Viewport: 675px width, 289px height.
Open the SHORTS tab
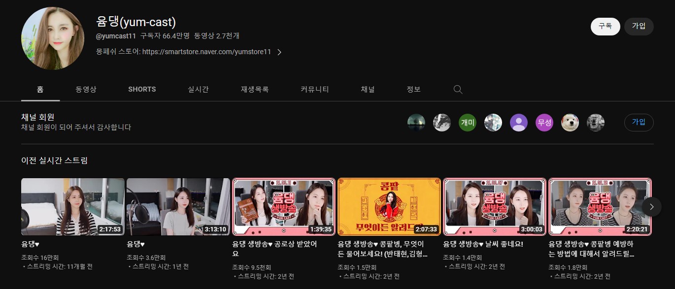(141, 89)
